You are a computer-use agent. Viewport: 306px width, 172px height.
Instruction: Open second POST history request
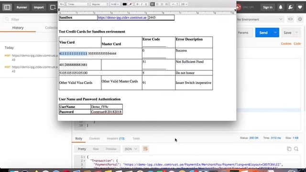click(31, 69)
